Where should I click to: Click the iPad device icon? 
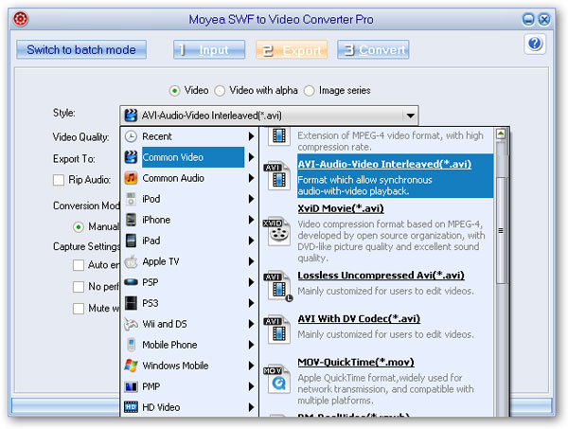131,241
